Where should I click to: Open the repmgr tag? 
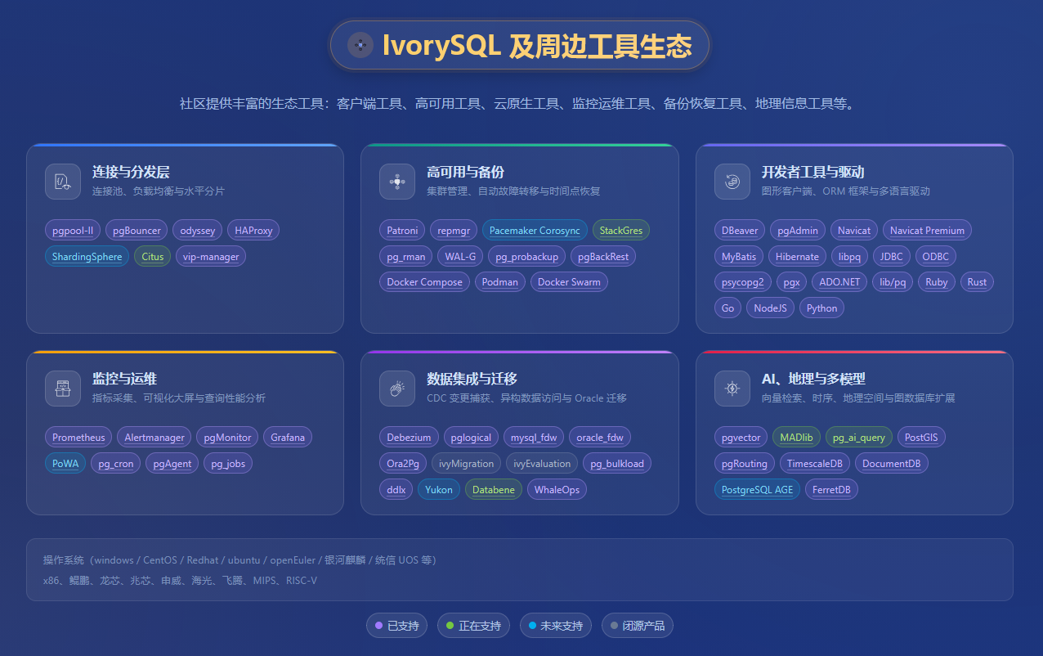pos(454,231)
